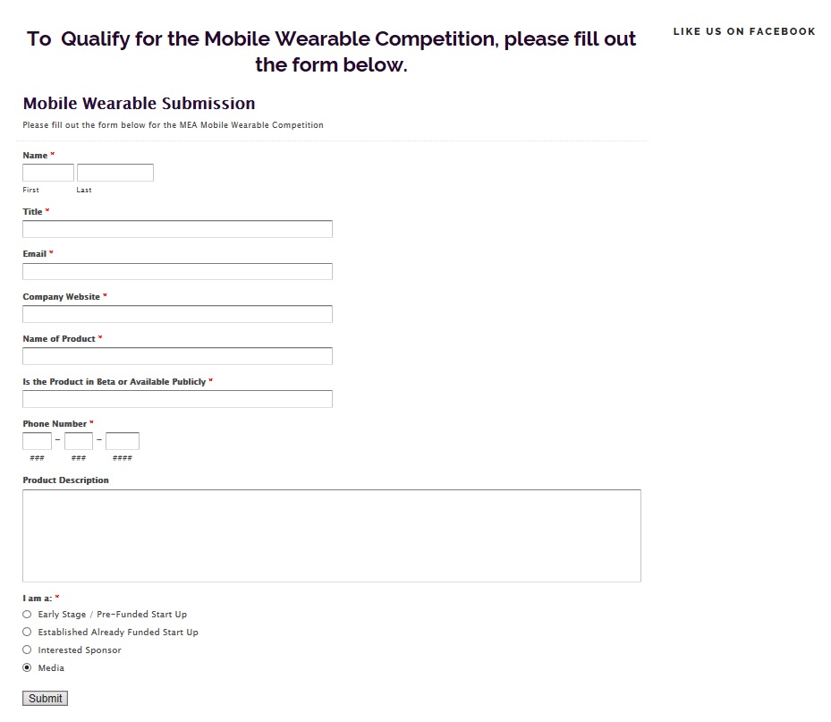Click the Interested Sponsor option label
The image size is (831, 722).
[80, 650]
